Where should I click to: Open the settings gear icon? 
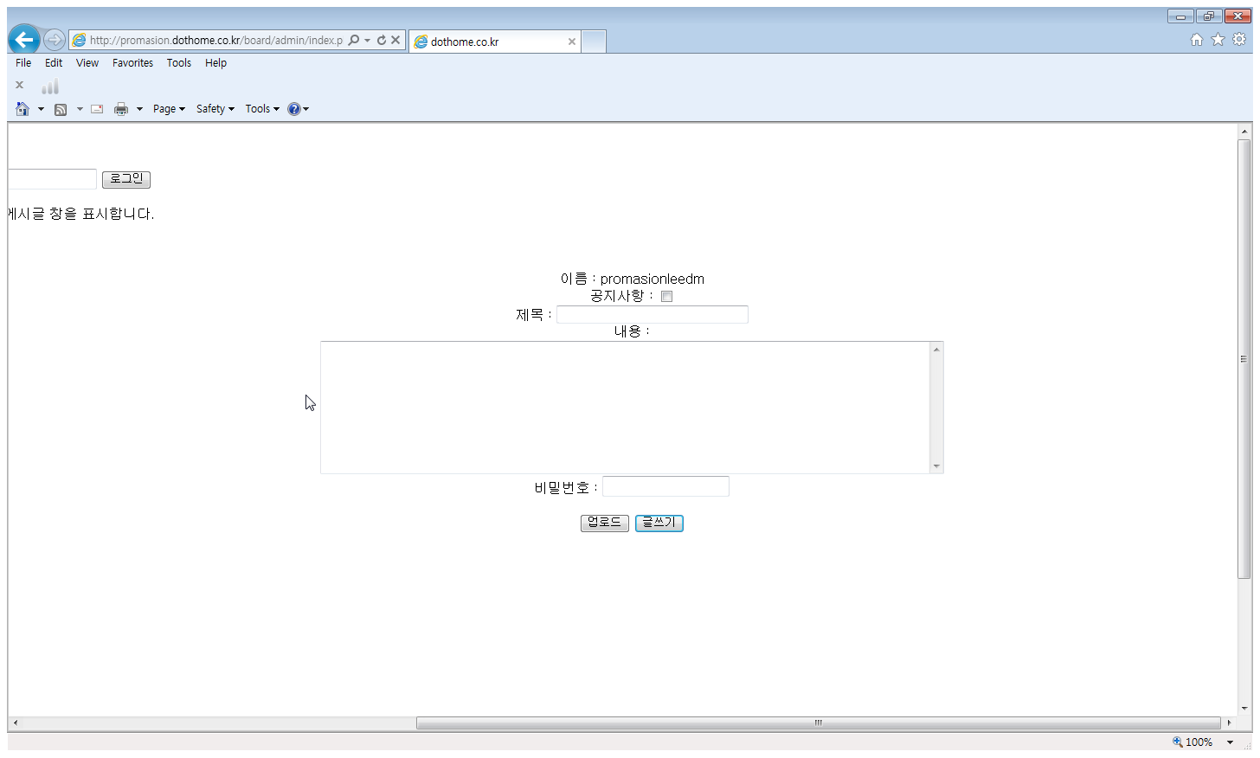(1239, 40)
